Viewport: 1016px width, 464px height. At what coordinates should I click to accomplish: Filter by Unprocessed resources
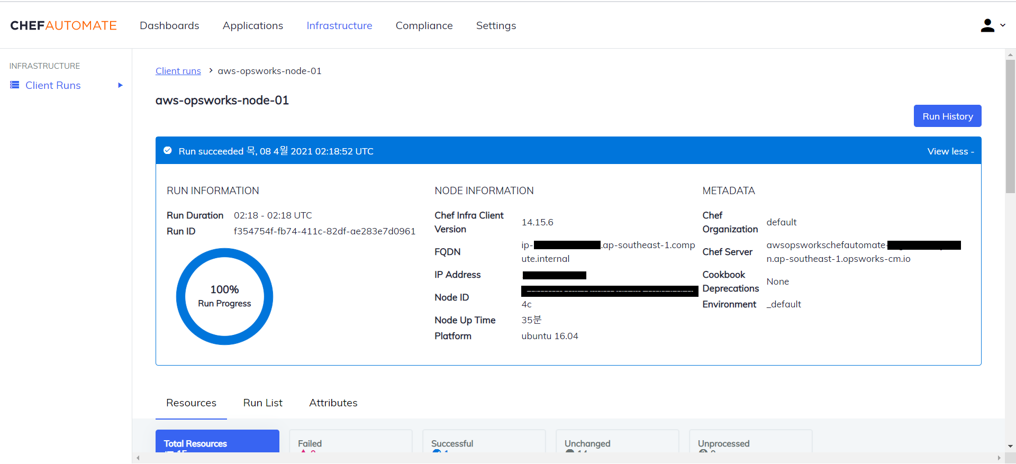coord(751,441)
